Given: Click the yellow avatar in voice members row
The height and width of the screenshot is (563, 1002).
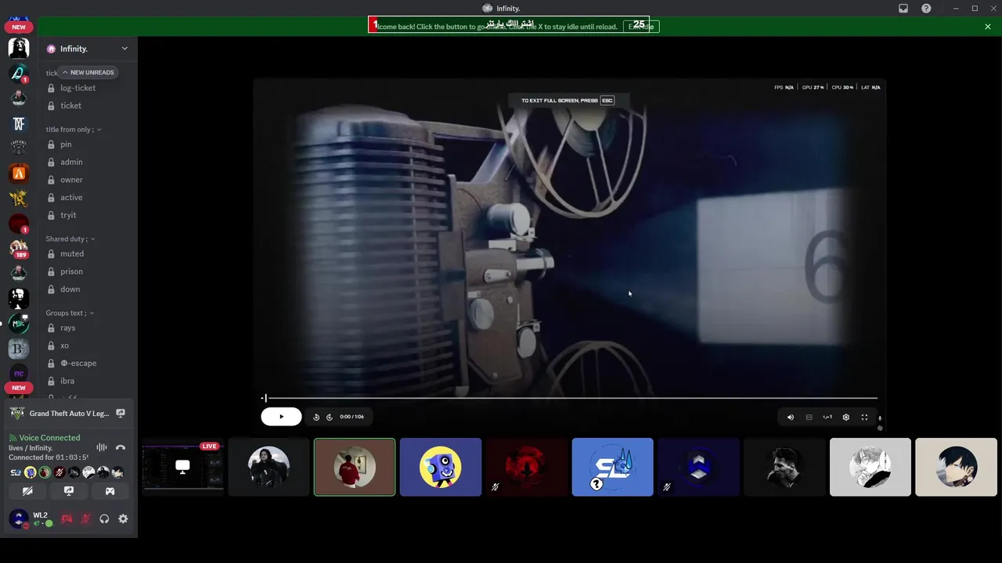Looking at the screenshot, I should pos(30,472).
